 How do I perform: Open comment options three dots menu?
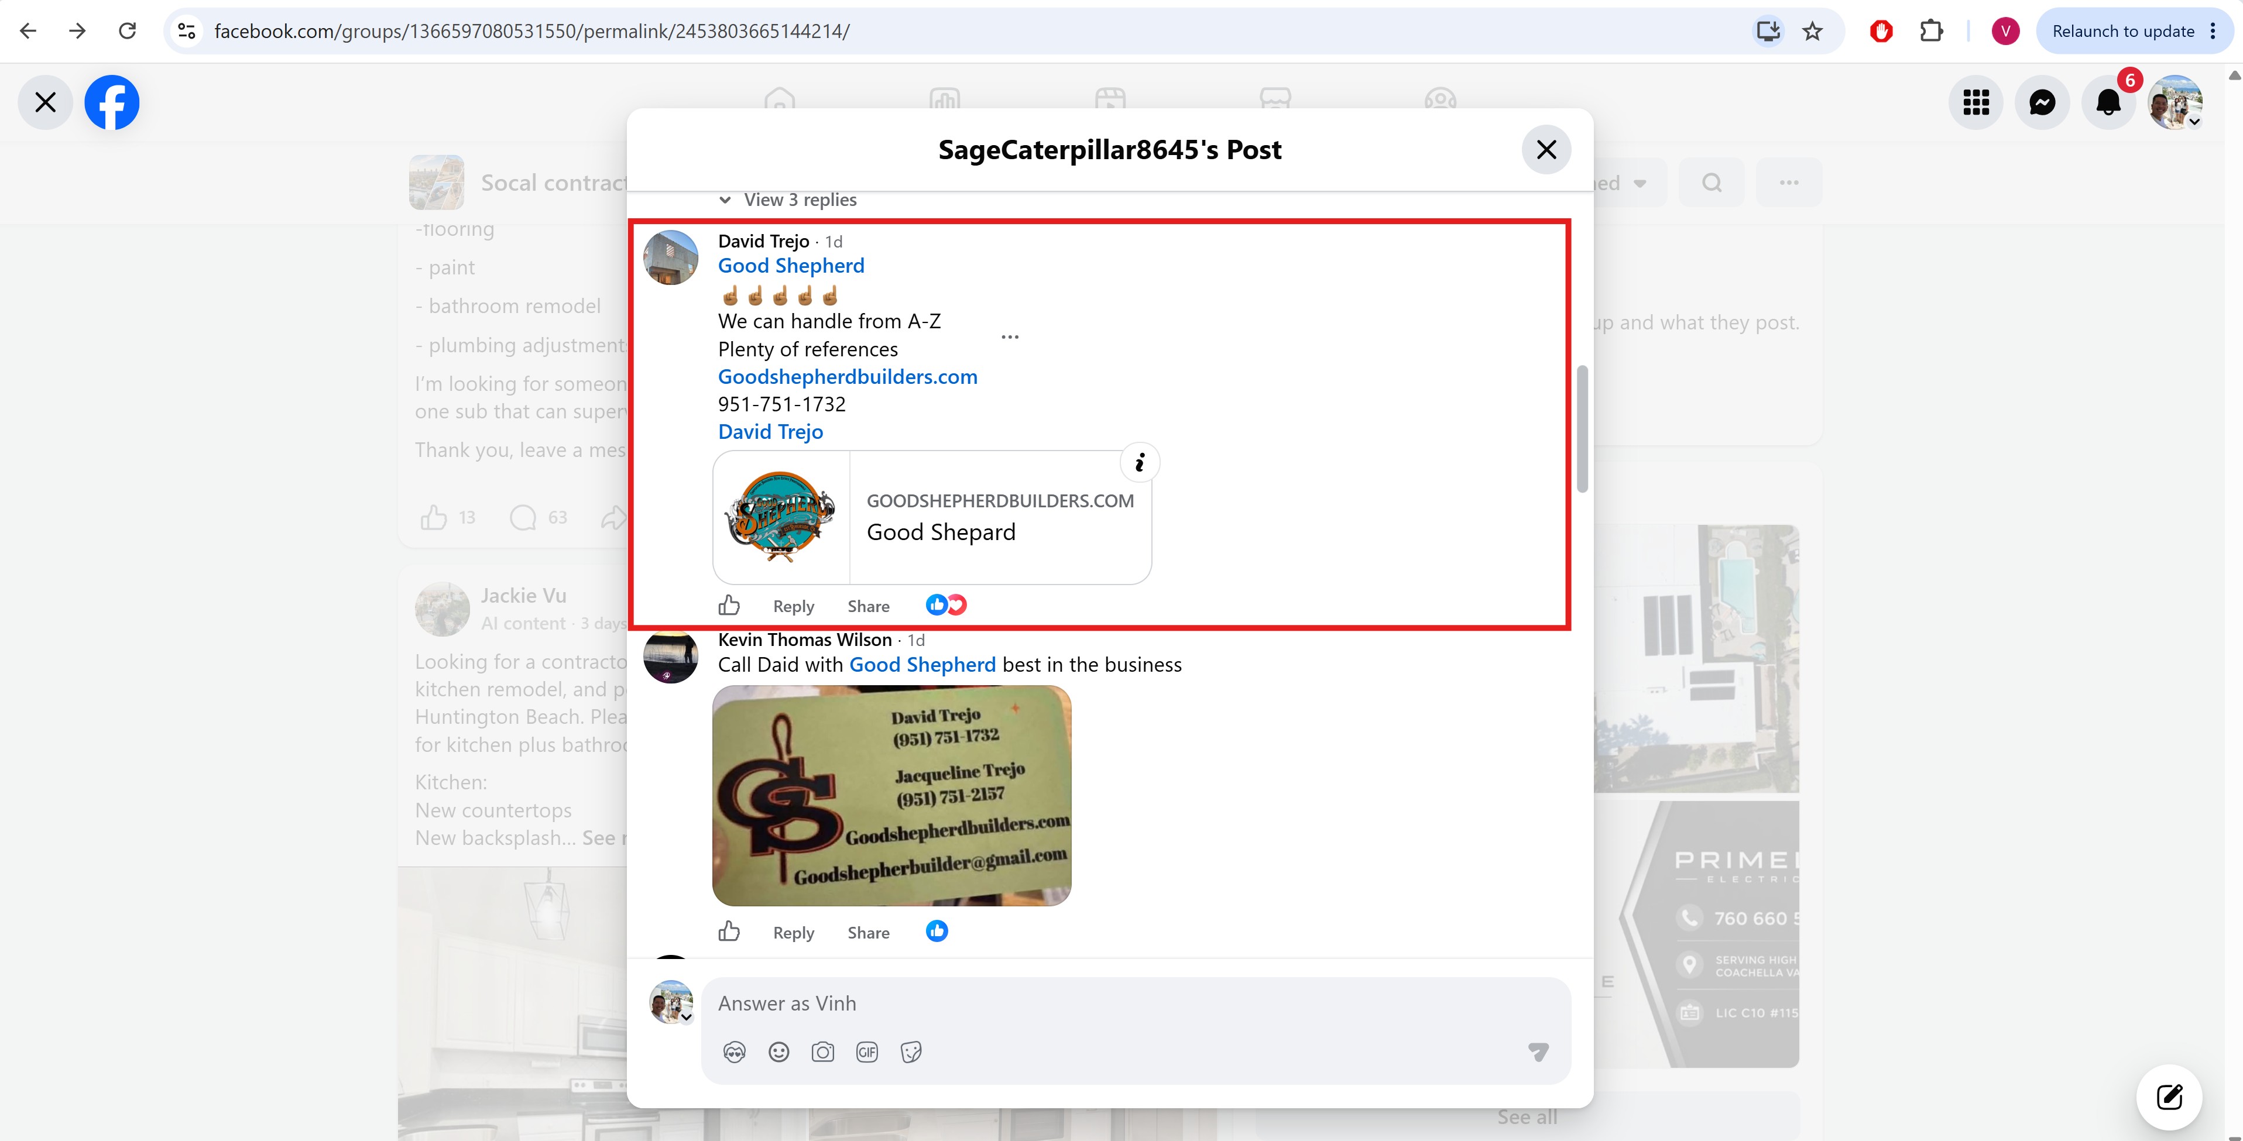tap(1010, 337)
